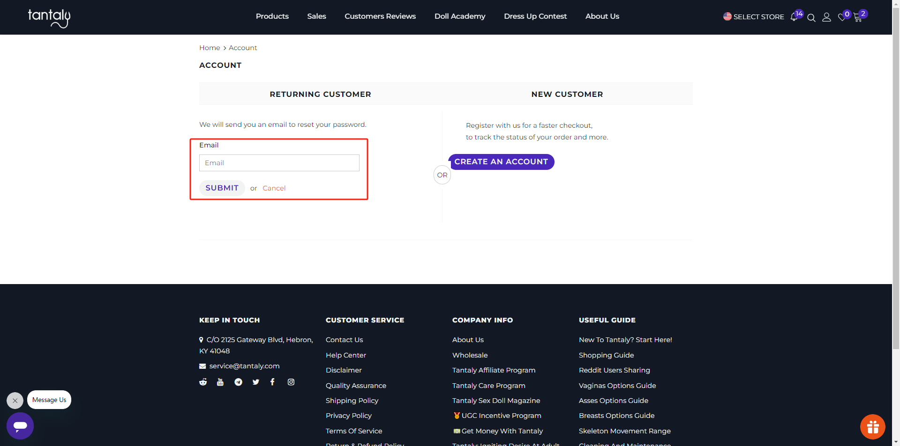
Task: Open New To Tantaly? Start Here! link
Action: (625, 340)
